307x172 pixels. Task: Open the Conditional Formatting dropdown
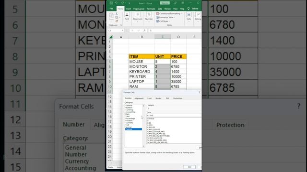click(169, 14)
